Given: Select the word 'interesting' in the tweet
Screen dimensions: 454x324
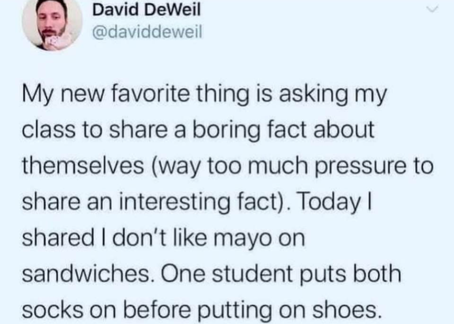Looking at the screenshot, I should pyautogui.click(x=175, y=202).
